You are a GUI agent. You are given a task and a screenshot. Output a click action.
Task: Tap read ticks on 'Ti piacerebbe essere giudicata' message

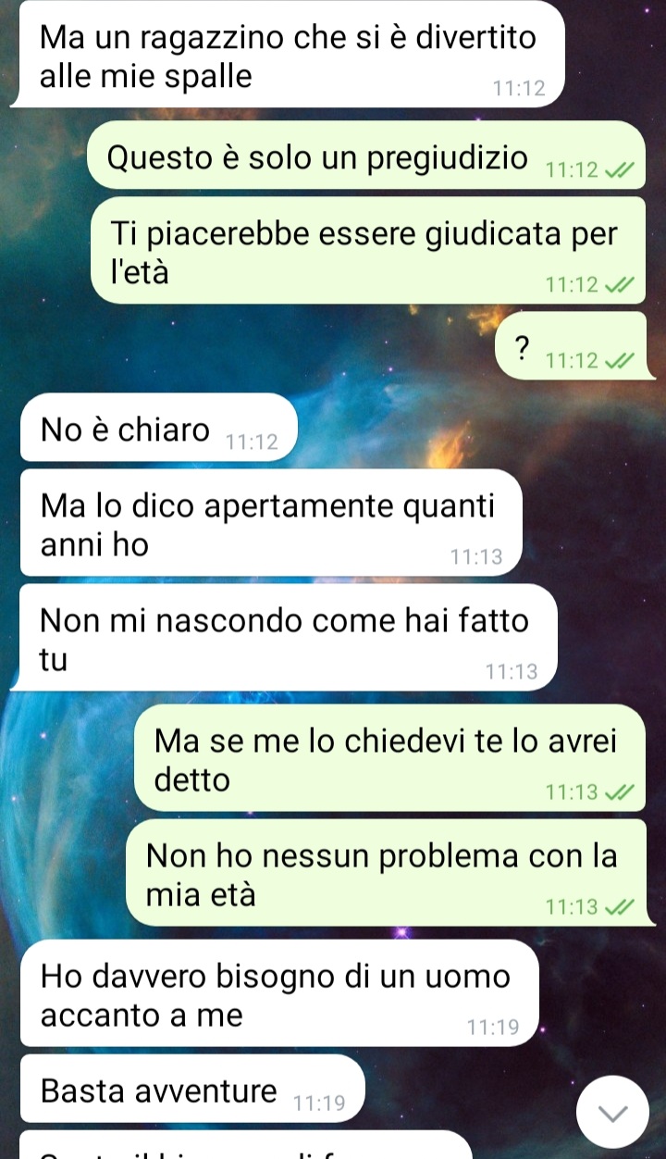(617, 285)
